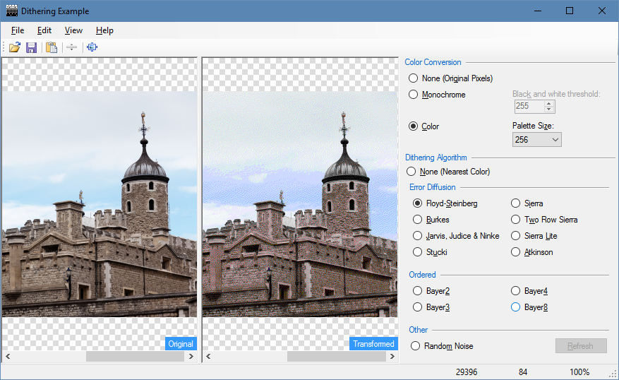
Task: Open the View menu
Action: [73, 30]
